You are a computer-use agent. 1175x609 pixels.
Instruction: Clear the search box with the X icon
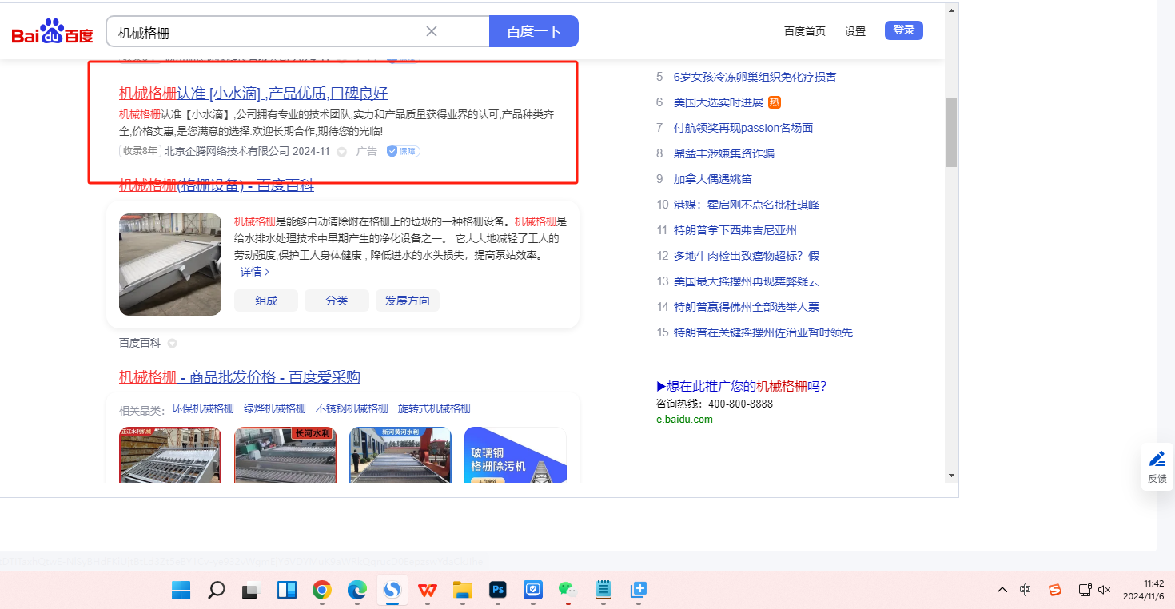pos(432,32)
